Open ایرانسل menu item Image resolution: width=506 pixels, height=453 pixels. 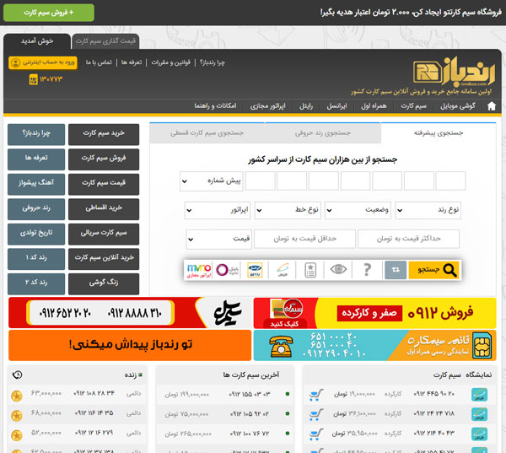[336, 106]
